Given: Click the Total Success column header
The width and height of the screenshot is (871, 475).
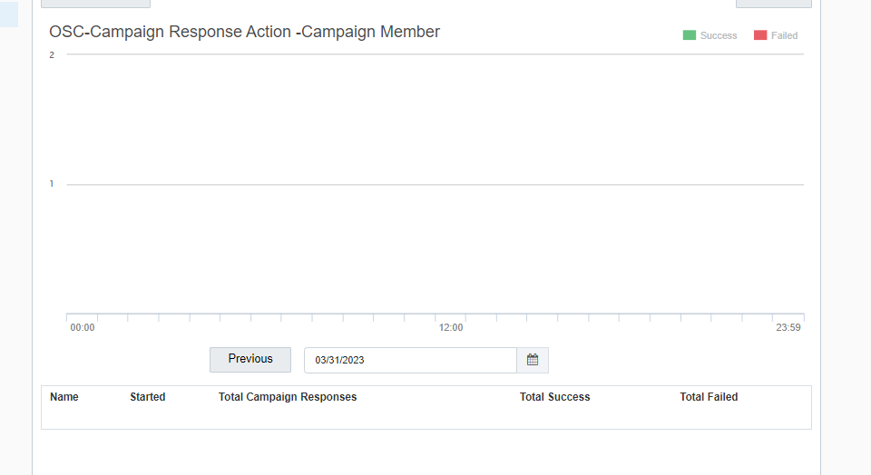Looking at the screenshot, I should tap(554, 397).
